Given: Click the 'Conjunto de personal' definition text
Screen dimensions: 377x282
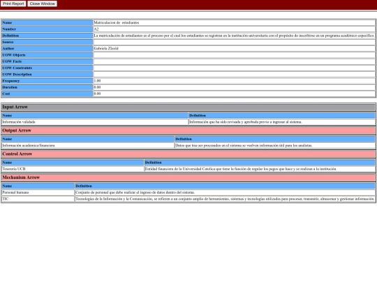Looking at the screenshot, I should [135, 192].
